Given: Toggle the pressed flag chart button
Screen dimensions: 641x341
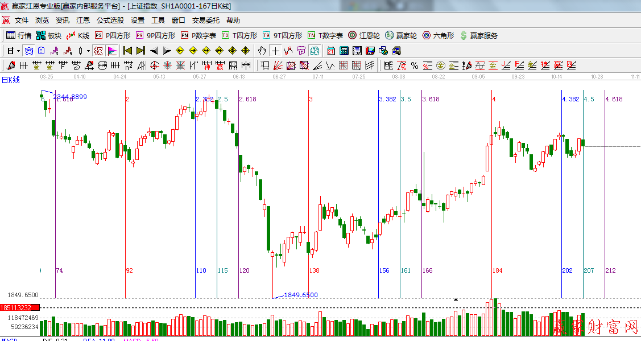Looking at the screenshot, I should pyautogui.click(x=112, y=51).
